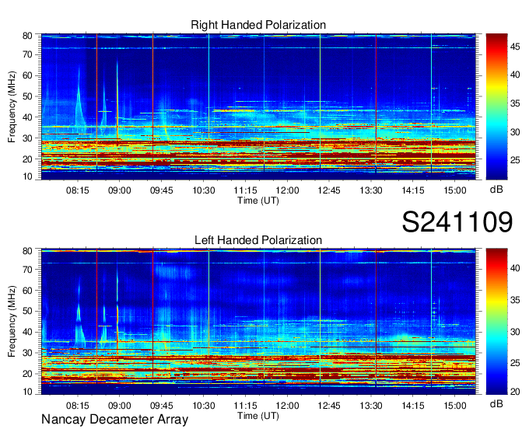
Task: Click the burst near 08:15 in the right-handed plot
Action: (79, 98)
